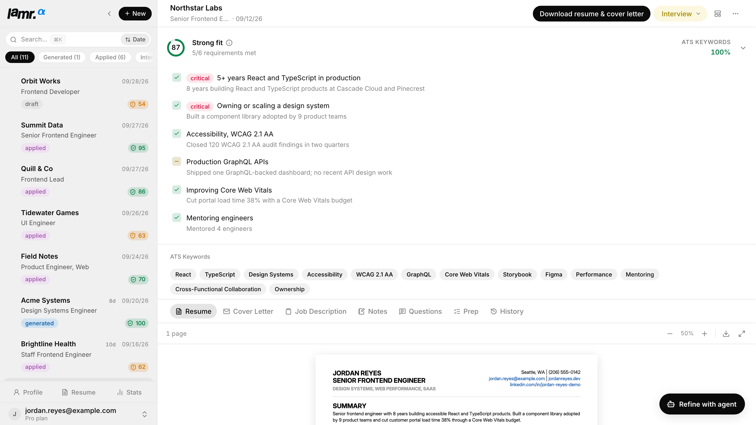
Task: Toggle the Mentoring engineers checkbox
Action: pyautogui.click(x=177, y=217)
